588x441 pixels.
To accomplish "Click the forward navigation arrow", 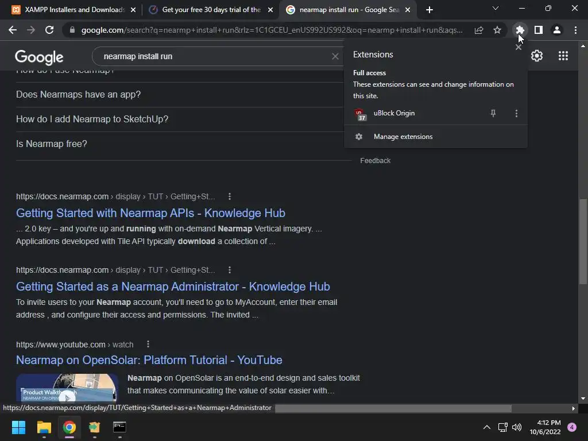I will pyautogui.click(x=31, y=30).
